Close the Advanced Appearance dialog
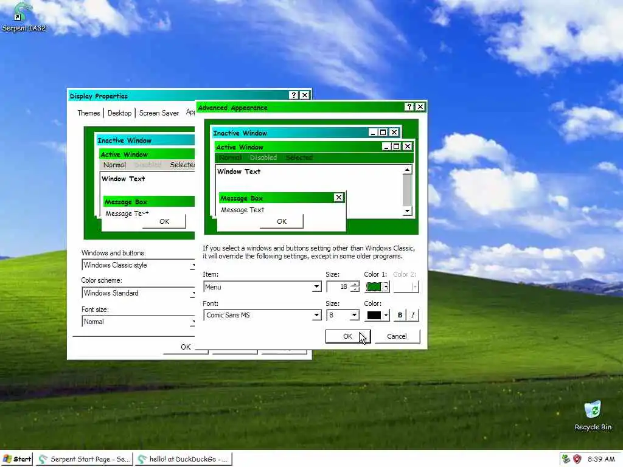 point(420,107)
